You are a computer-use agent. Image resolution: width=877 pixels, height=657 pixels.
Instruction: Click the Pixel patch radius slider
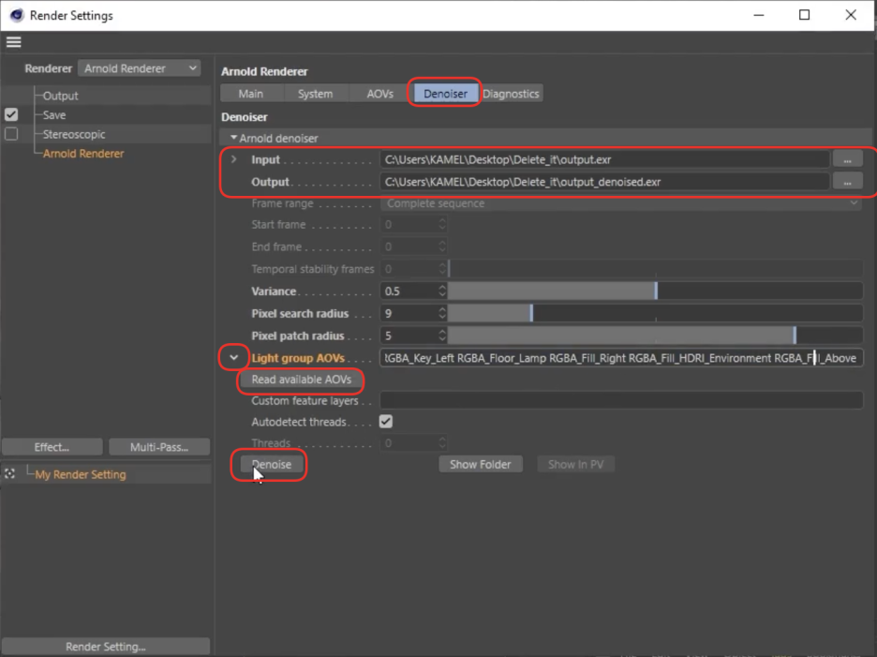[655, 336]
